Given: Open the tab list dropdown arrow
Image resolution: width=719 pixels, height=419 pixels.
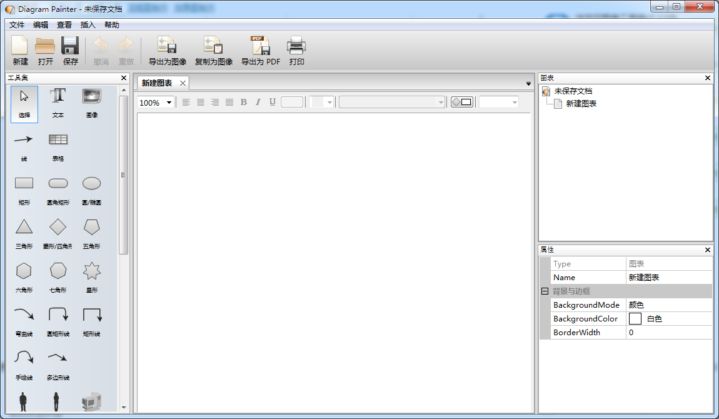Looking at the screenshot, I should pyautogui.click(x=528, y=84).
